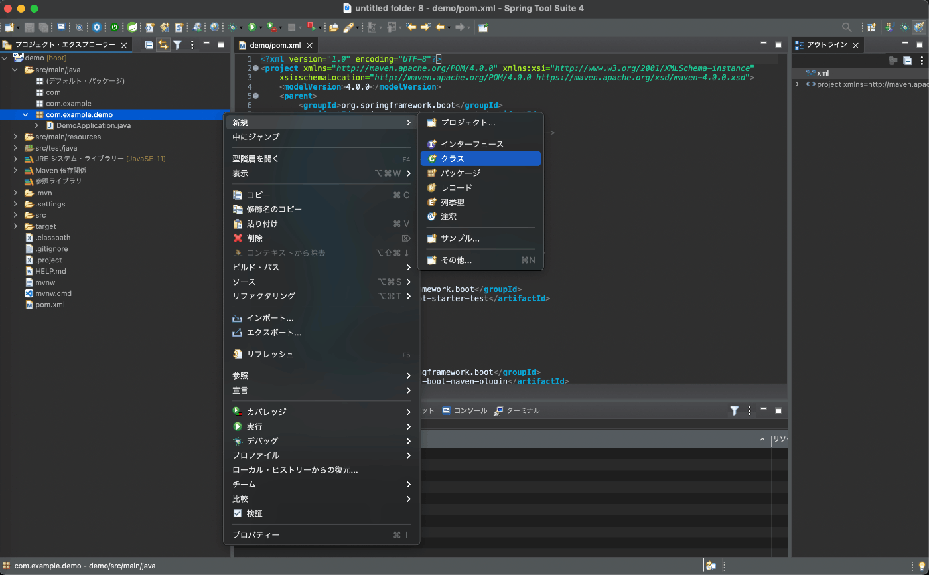Click the Open Perspective icon

[x=871, y=27]
